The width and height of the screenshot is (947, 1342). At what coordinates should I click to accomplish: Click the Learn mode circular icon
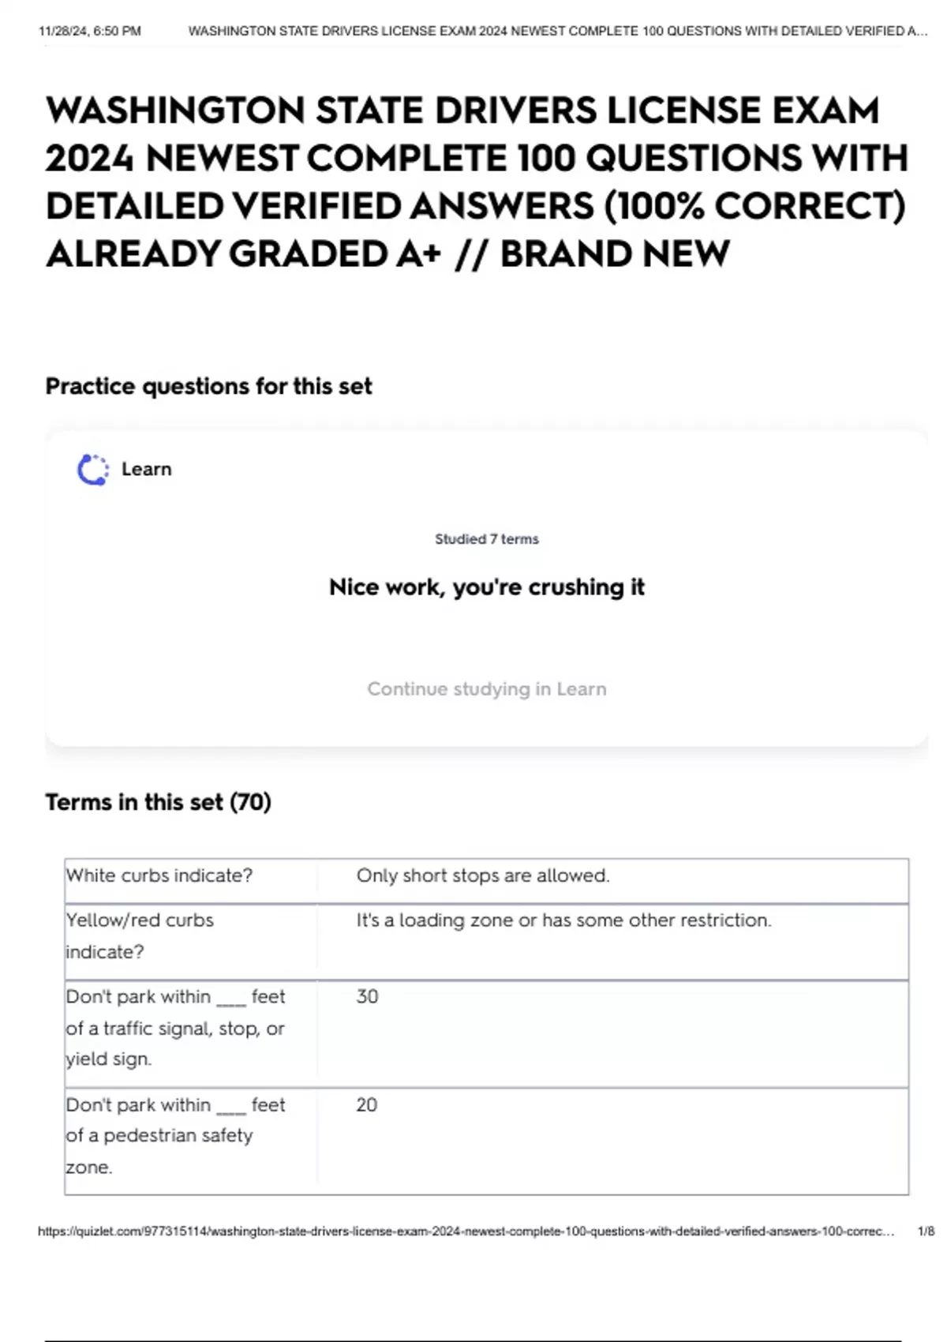pos(92,470)
